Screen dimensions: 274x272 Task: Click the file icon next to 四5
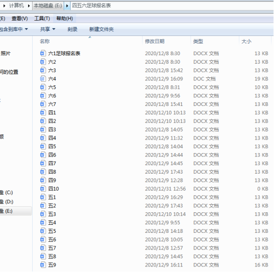(x=43, y=146)
